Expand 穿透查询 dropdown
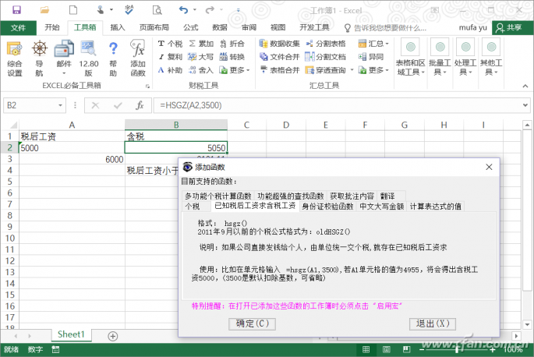This screenshot has width=534, height=357. 352,70
